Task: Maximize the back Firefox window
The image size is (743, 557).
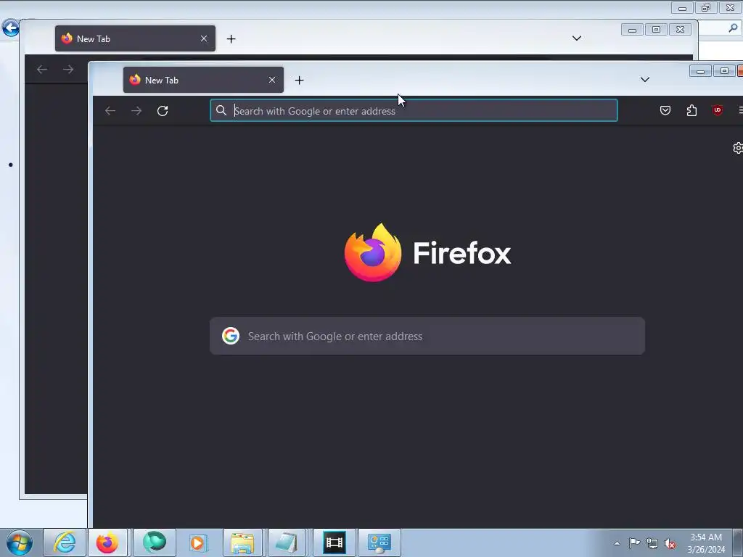Action: pyautogui.click(x=656, y=29)
